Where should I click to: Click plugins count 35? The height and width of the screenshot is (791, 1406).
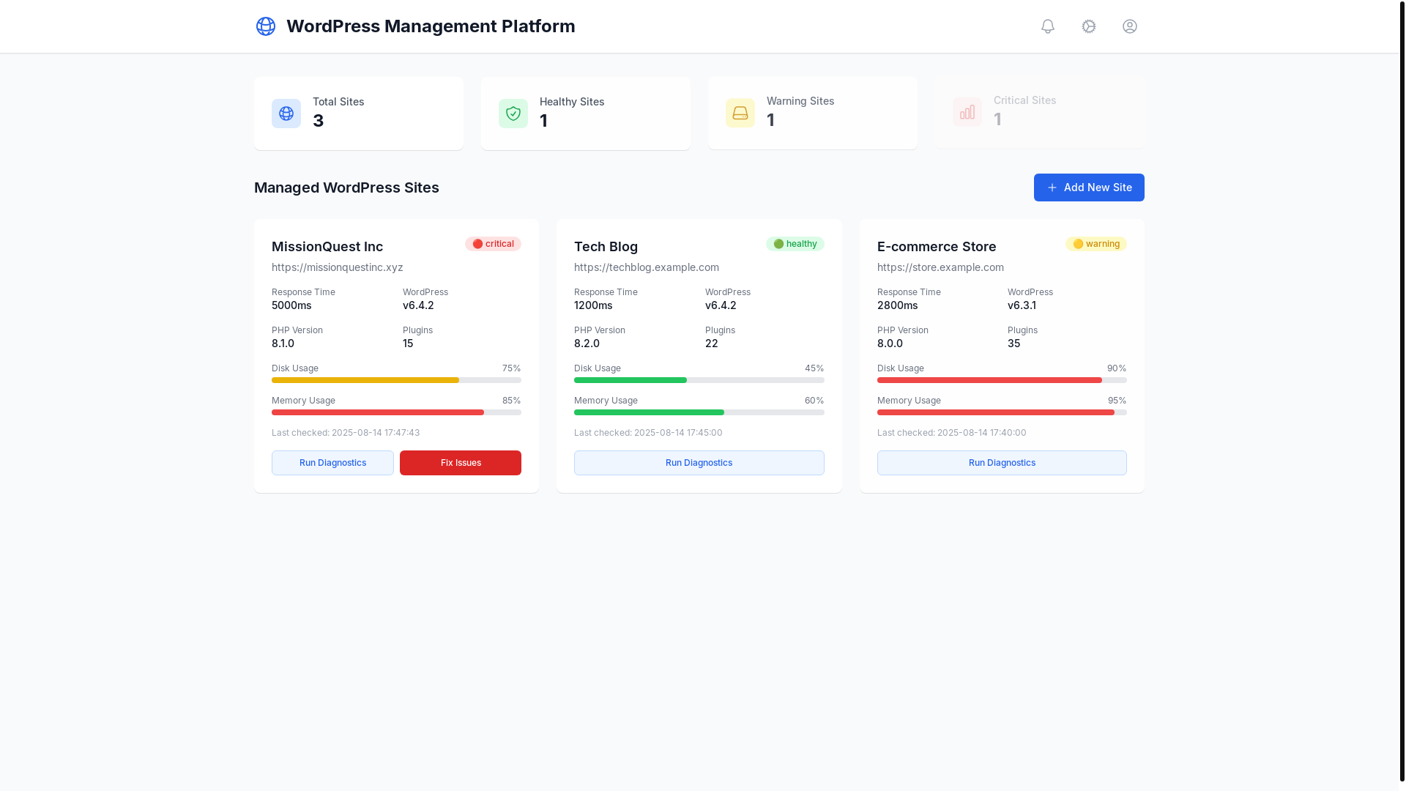click(1013, 343)
